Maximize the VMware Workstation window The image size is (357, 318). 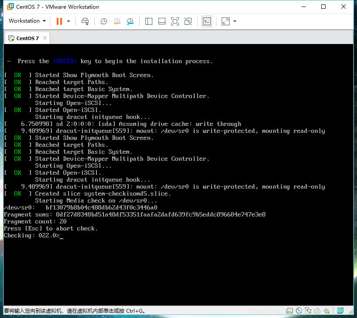coord(323,7)
